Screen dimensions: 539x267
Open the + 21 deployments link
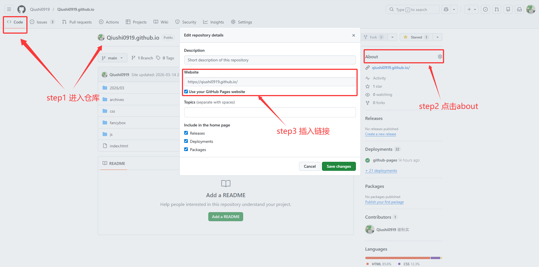[381, 171]
